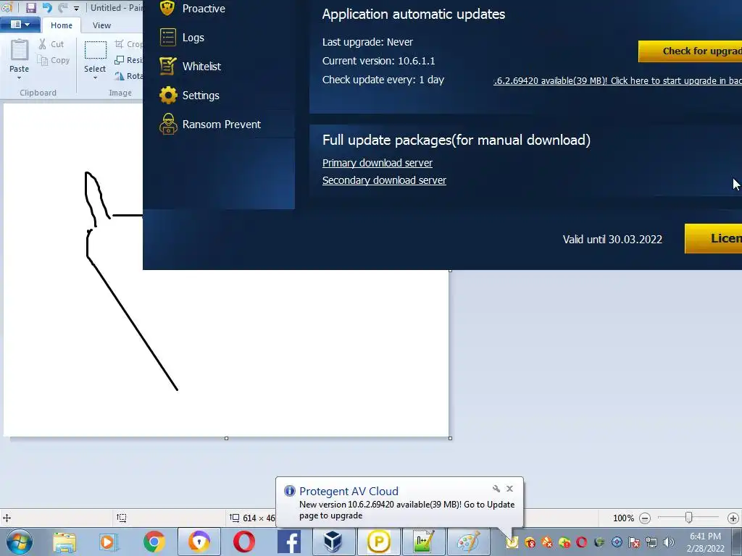Image resolution: width=742 pixels, height=556 pixels.
Task: Click the yellow License button
Action: (x=713, y=238)
